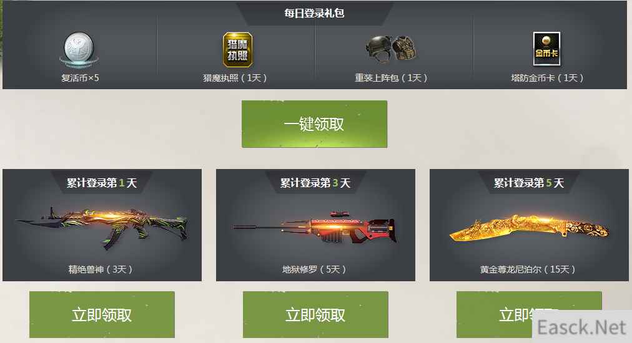Screen dimensions: 632x343
Task: Click the 重装上阵包（1天）text label
Action: tap(391, 78)
